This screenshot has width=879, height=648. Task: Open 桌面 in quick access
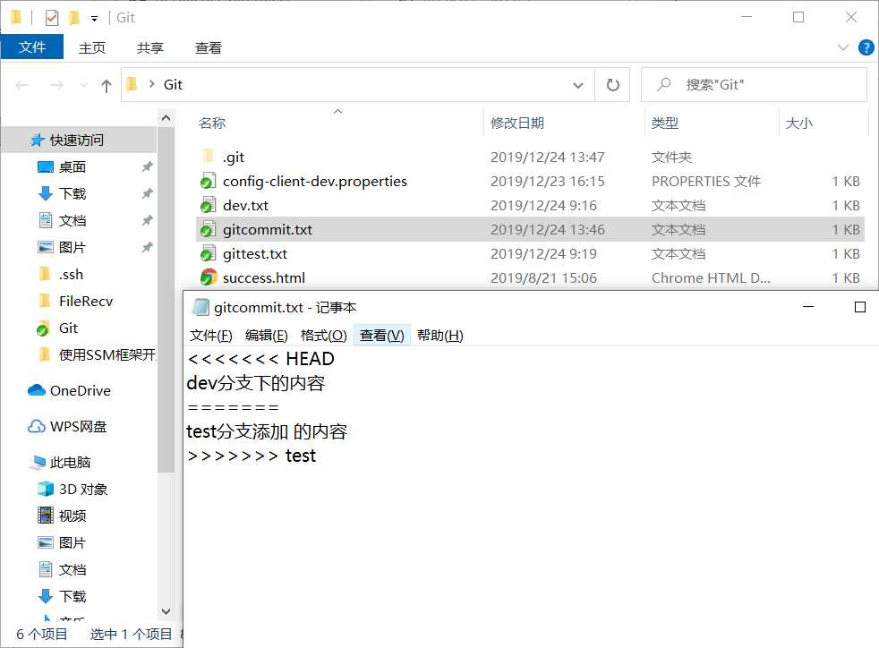pos(73,167)
